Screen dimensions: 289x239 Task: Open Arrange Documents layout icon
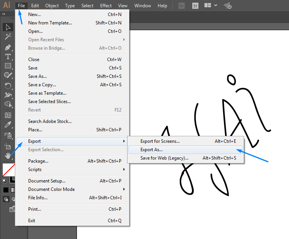coord(208,5)
